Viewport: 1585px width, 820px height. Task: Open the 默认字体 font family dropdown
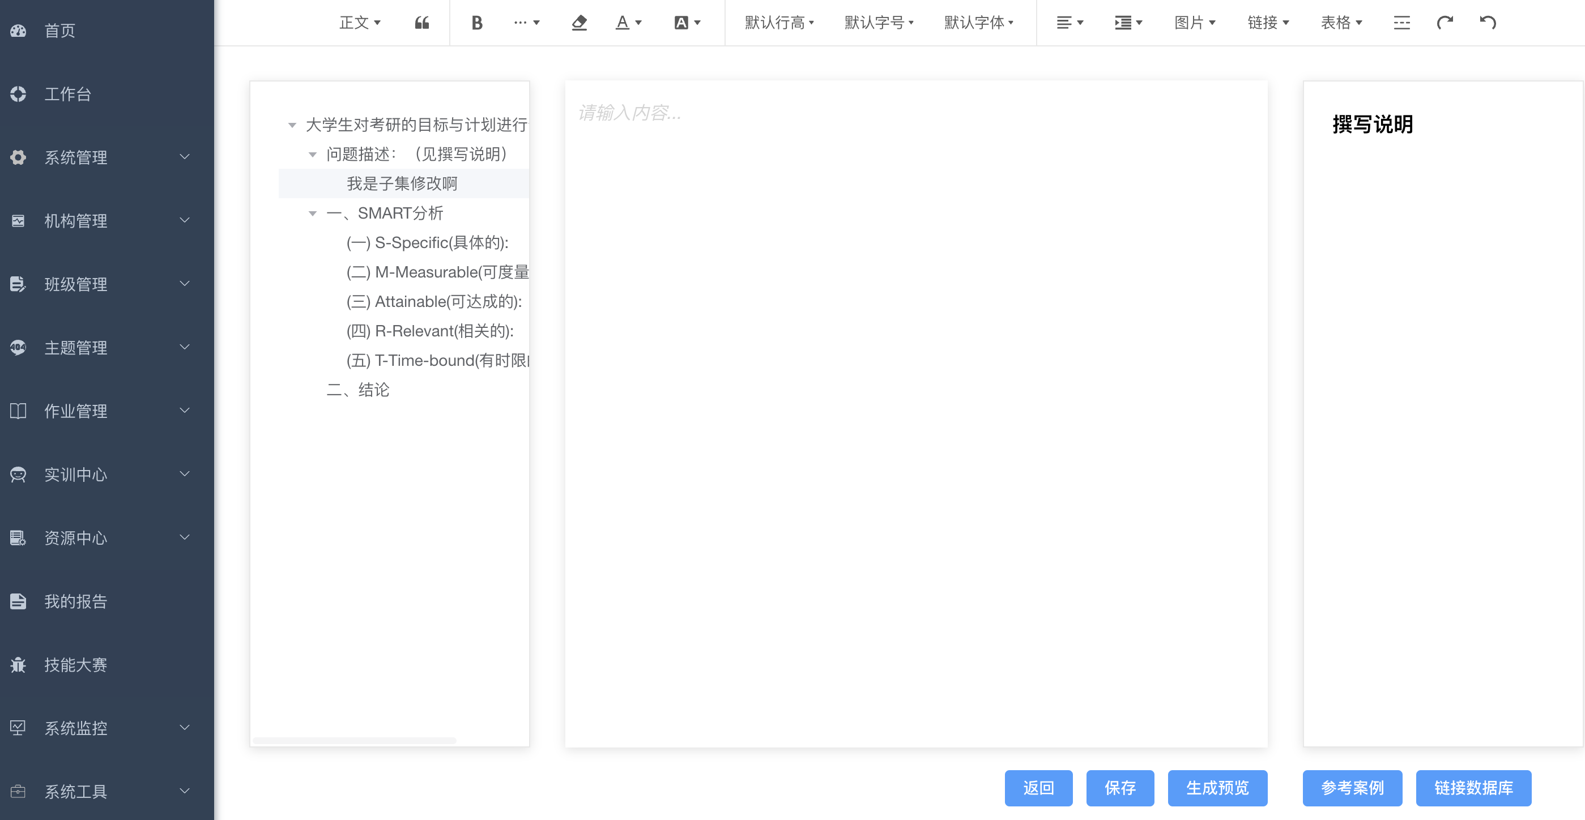[978, 23]
